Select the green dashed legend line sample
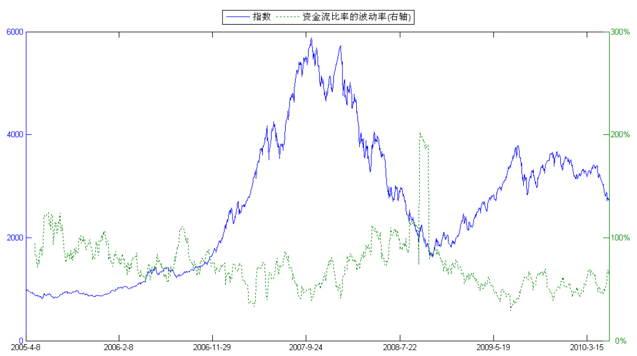The height and width of the screenshot is (356, 637). [x=288, y=17]
